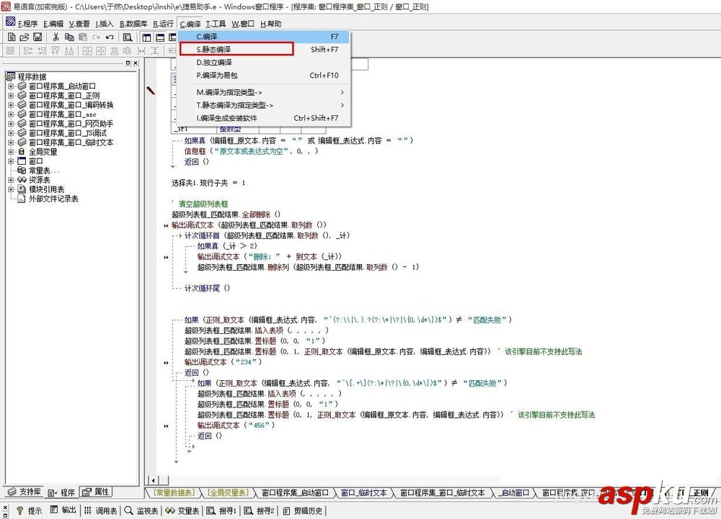Expand 窗口程序集_启动窗口 tree node
Image resolution: width=721 pixels, height=519 pixels.
(11, 86)
